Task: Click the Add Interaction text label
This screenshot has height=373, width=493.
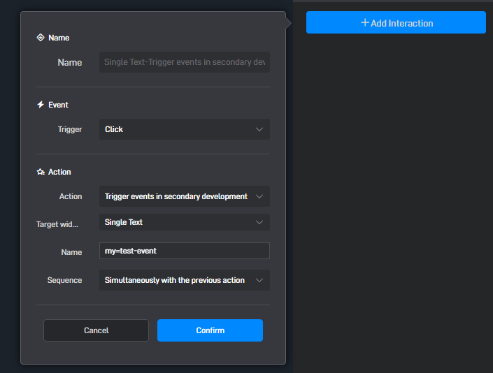Action: (x=402, y=23)
